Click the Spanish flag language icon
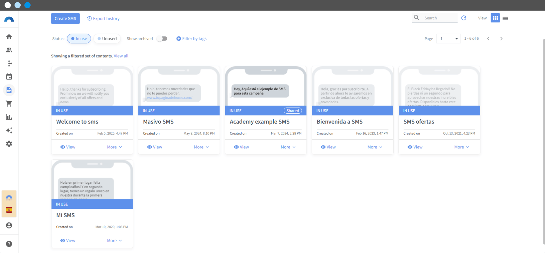The image size is (545, 253). [9, 210]
